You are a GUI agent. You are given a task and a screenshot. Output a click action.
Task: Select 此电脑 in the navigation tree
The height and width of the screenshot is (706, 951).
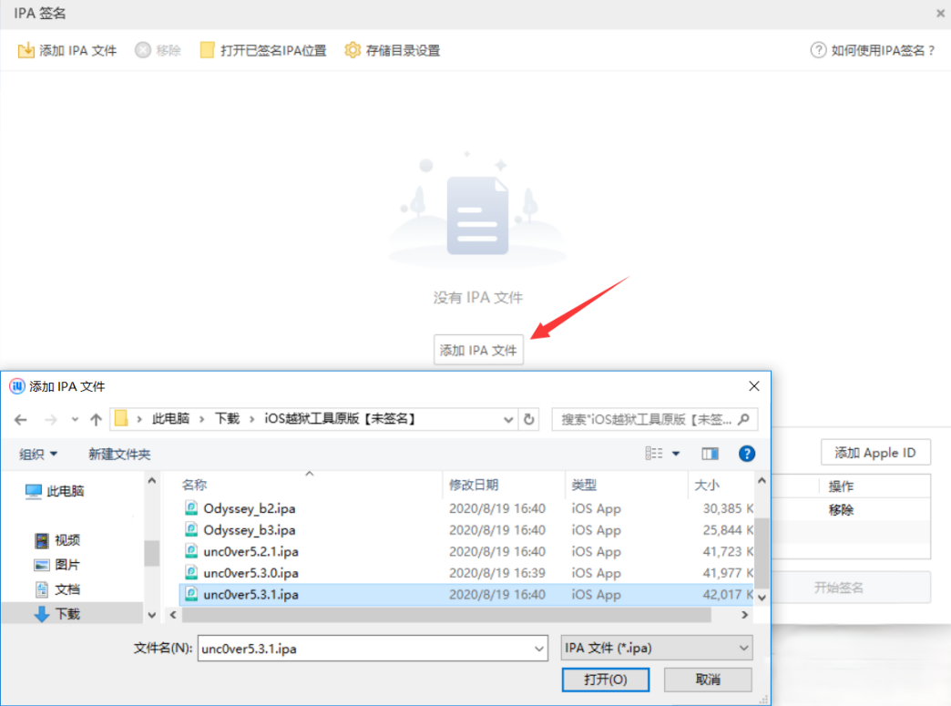(55, 491)
